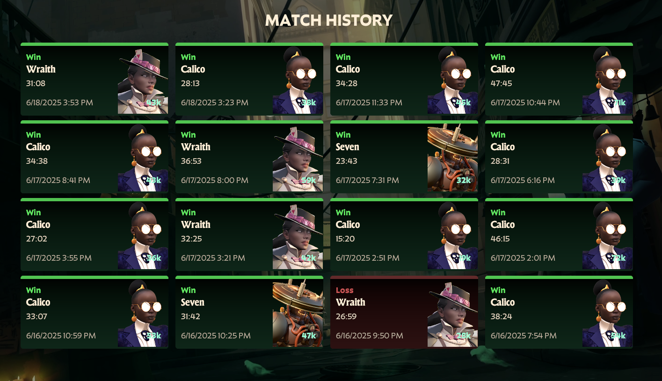
Task: Open the match dated 6/17/2025 6:16 PM
Action: coord(559,157)
